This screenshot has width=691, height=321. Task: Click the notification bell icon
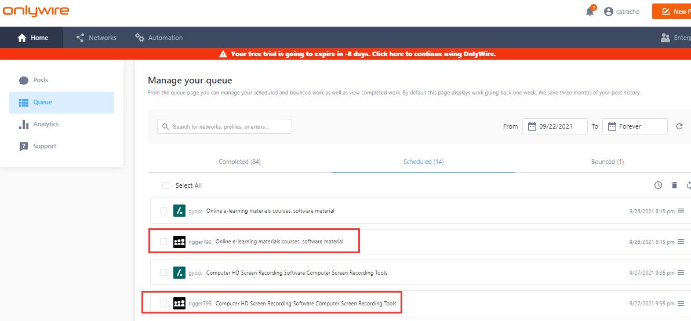click(590, 12)
